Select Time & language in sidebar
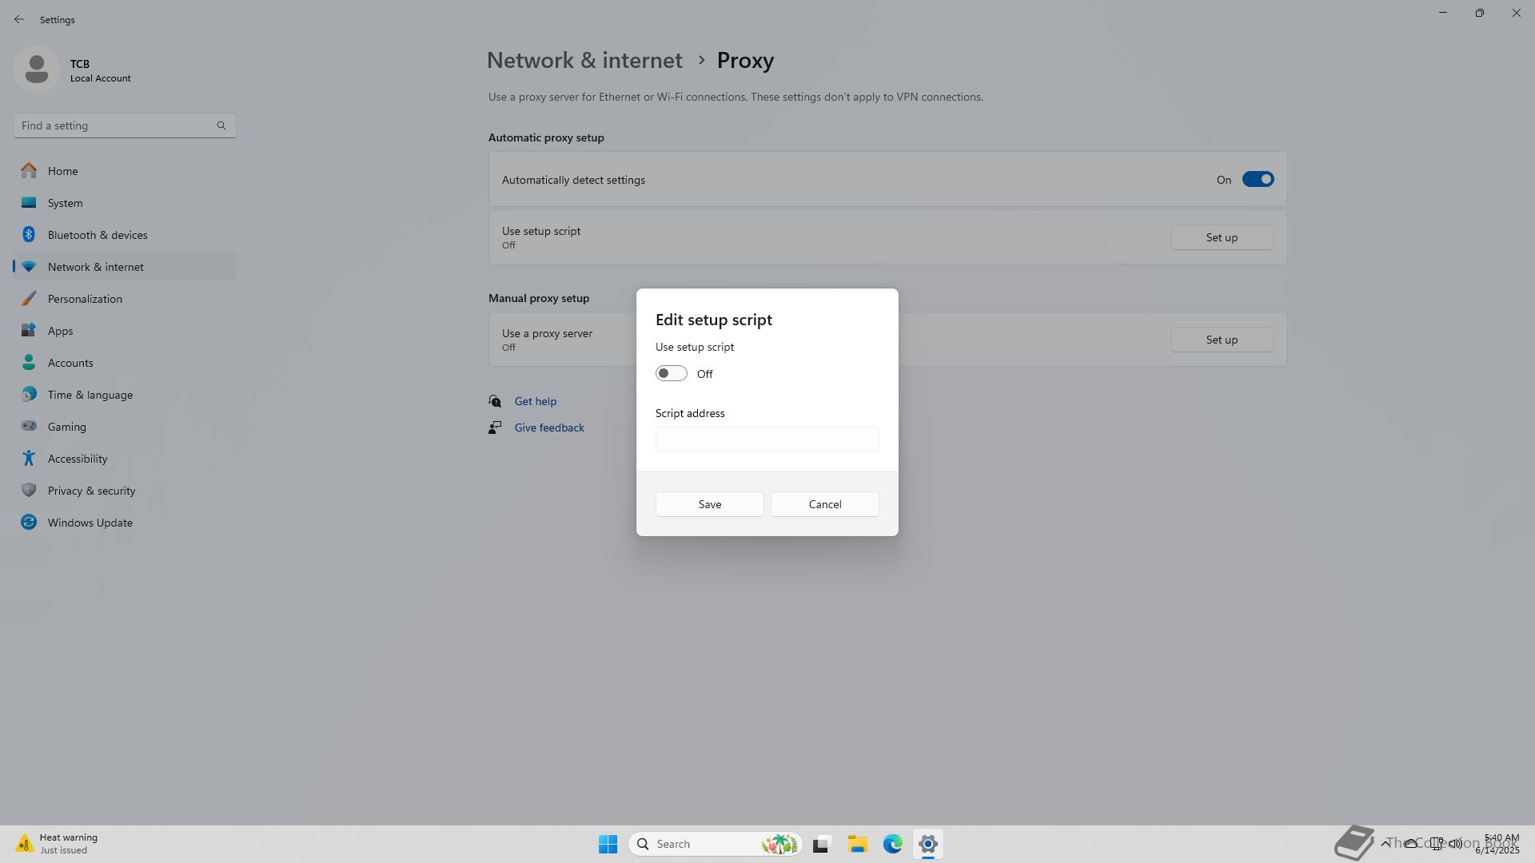 point(90,395)
